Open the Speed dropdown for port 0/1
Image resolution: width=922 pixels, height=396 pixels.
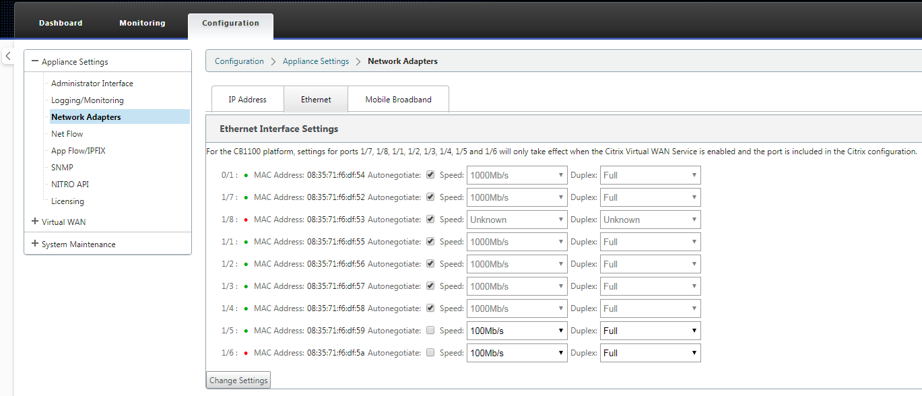pos(517,175)
